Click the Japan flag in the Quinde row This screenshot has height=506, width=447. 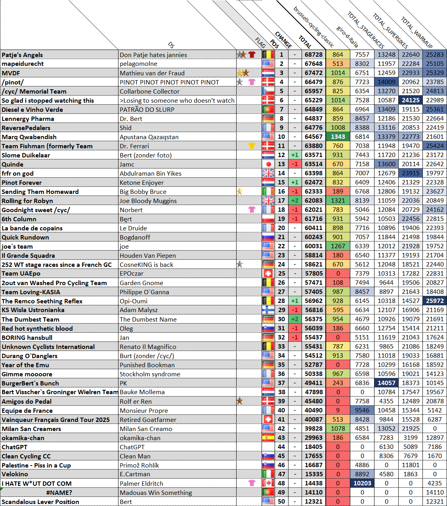(x=268, y=164)
